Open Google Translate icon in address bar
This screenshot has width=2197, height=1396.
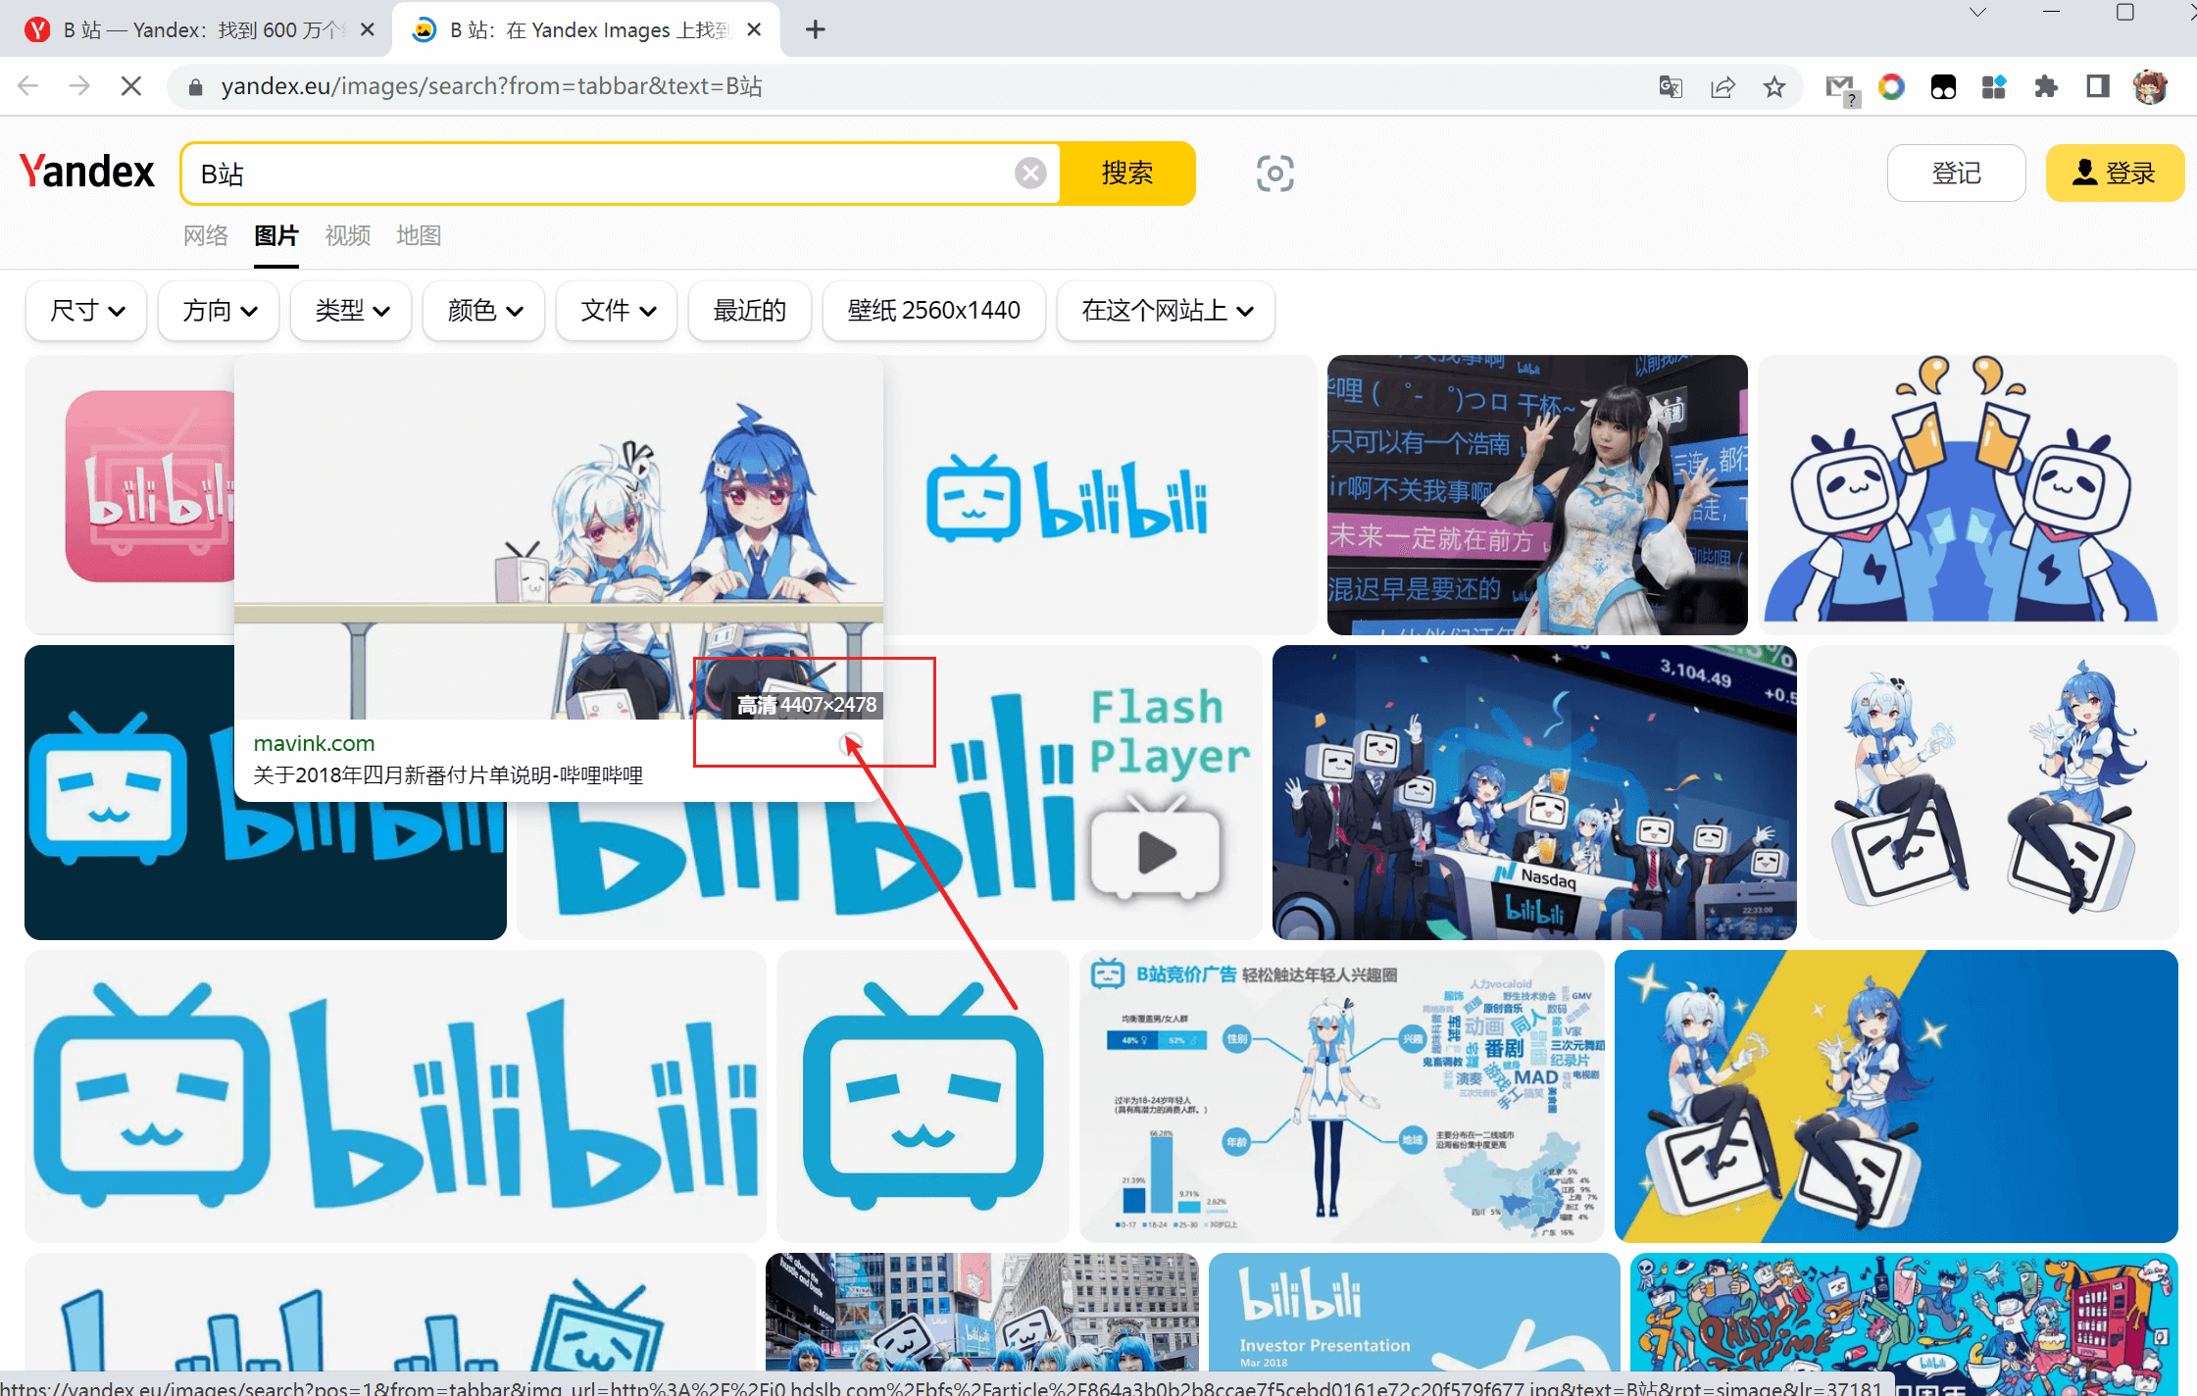pos(1670,86)
